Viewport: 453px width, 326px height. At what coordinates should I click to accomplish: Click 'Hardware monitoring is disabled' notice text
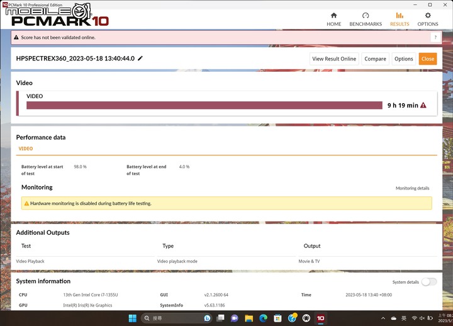[x=91, y=203]
